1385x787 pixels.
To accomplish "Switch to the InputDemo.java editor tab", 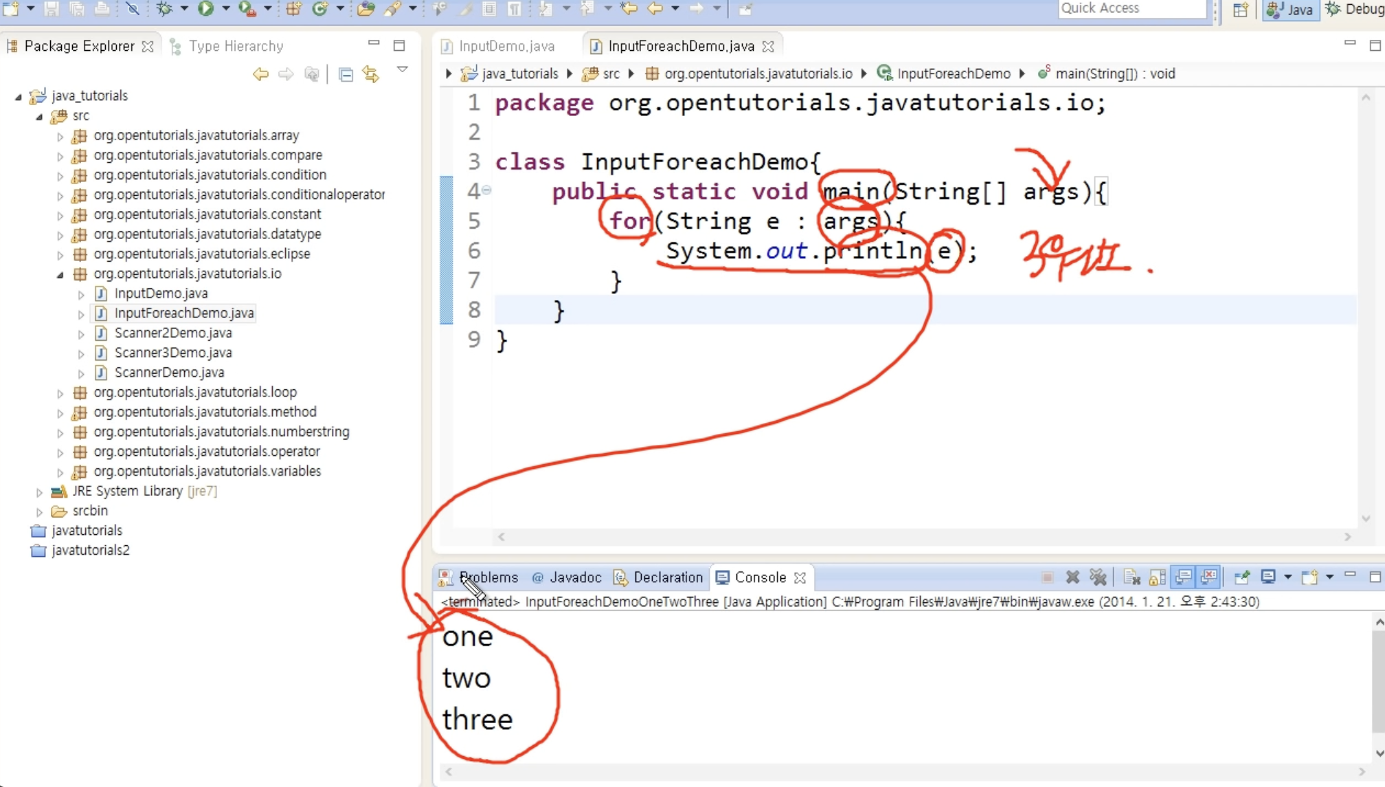I will coord(506,46).
